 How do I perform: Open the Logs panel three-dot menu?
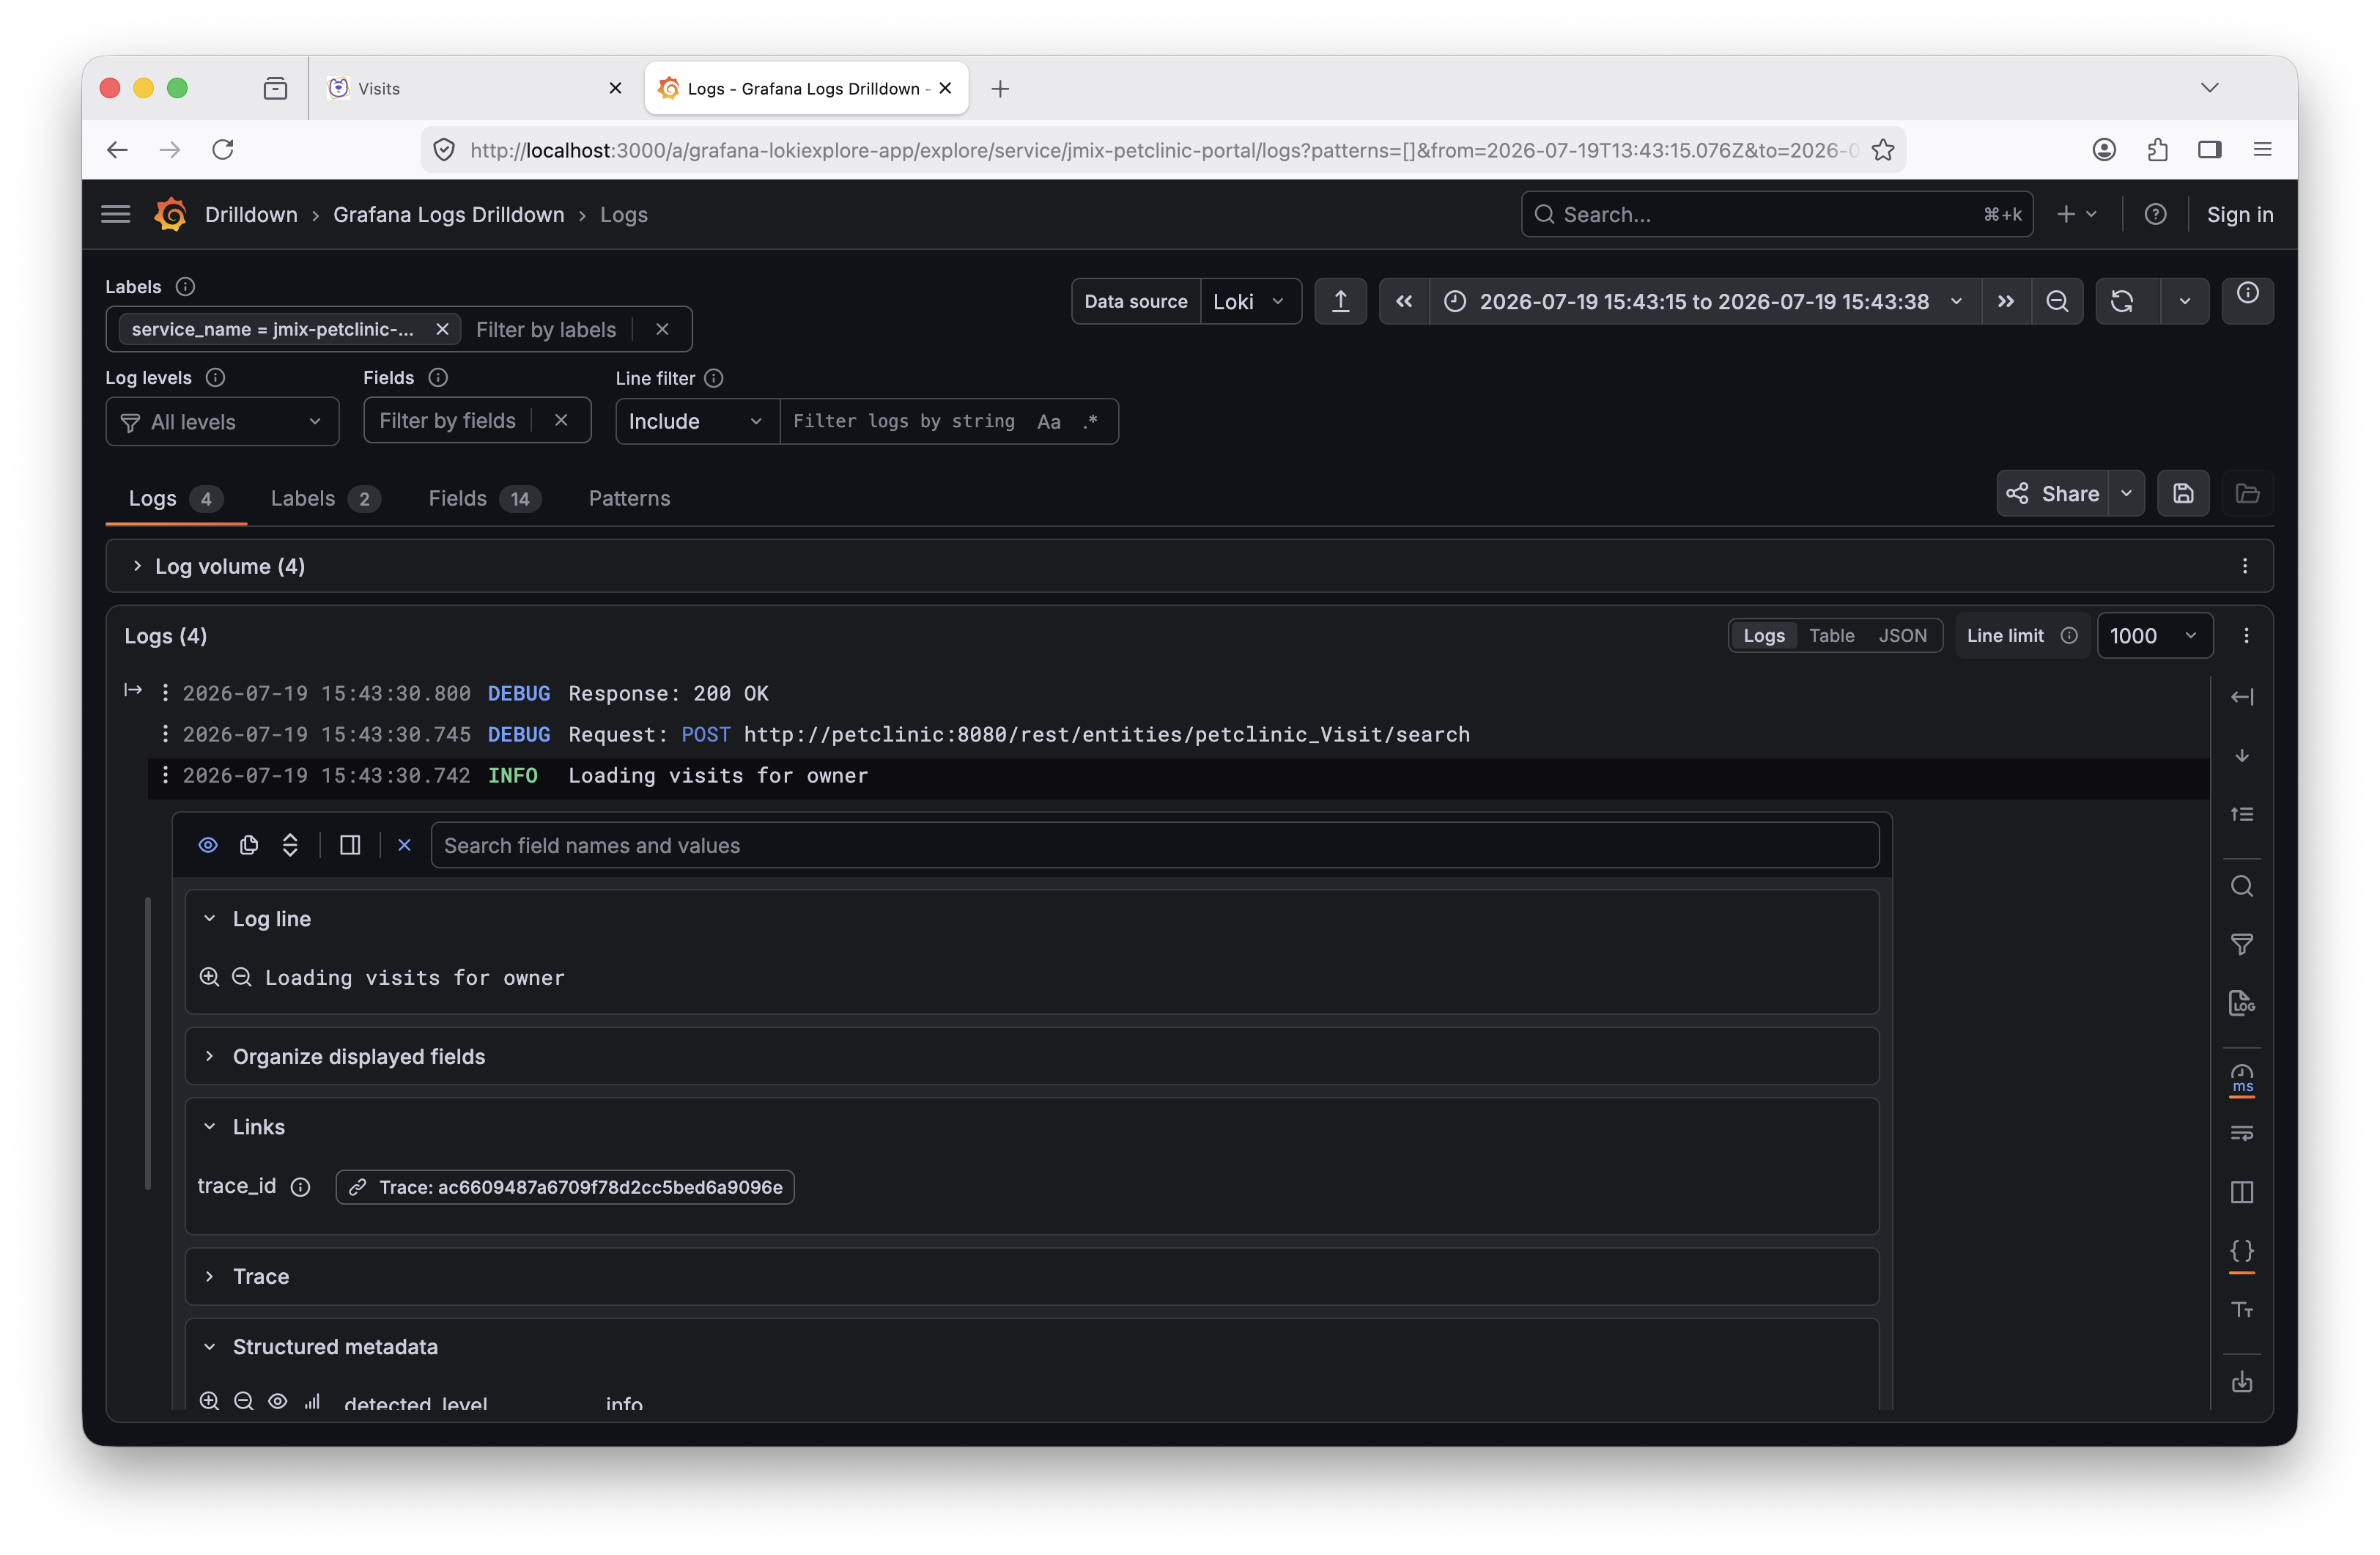2246,636
